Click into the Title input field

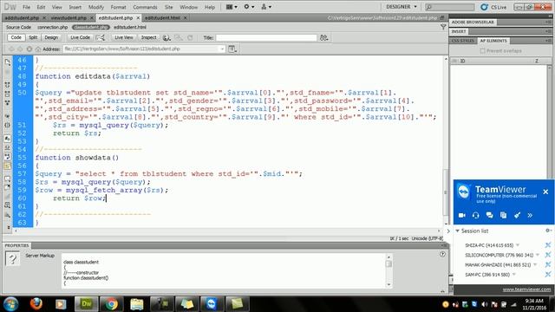(x=266, y=37)
